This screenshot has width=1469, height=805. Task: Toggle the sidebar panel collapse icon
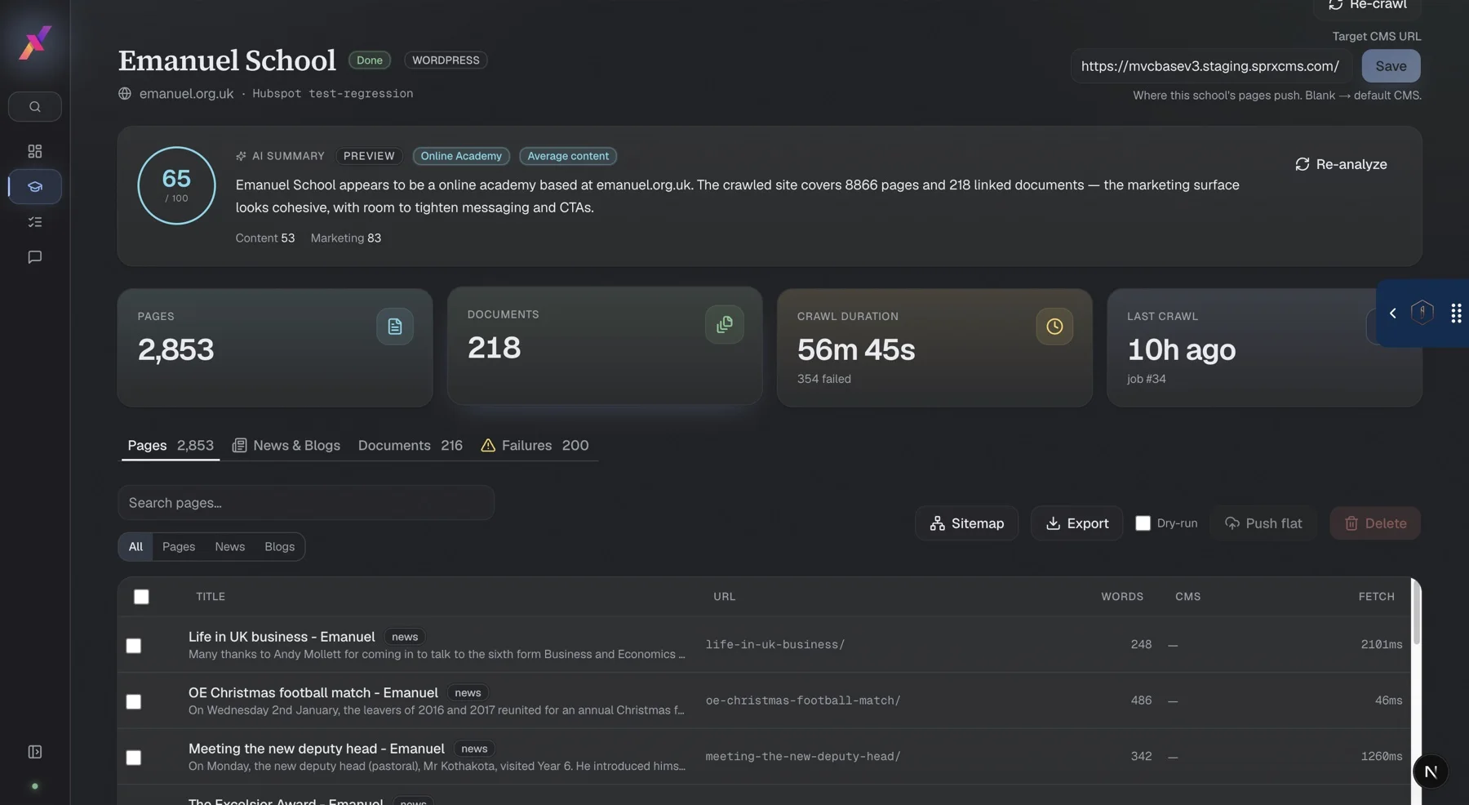click(x=35, y=752)
